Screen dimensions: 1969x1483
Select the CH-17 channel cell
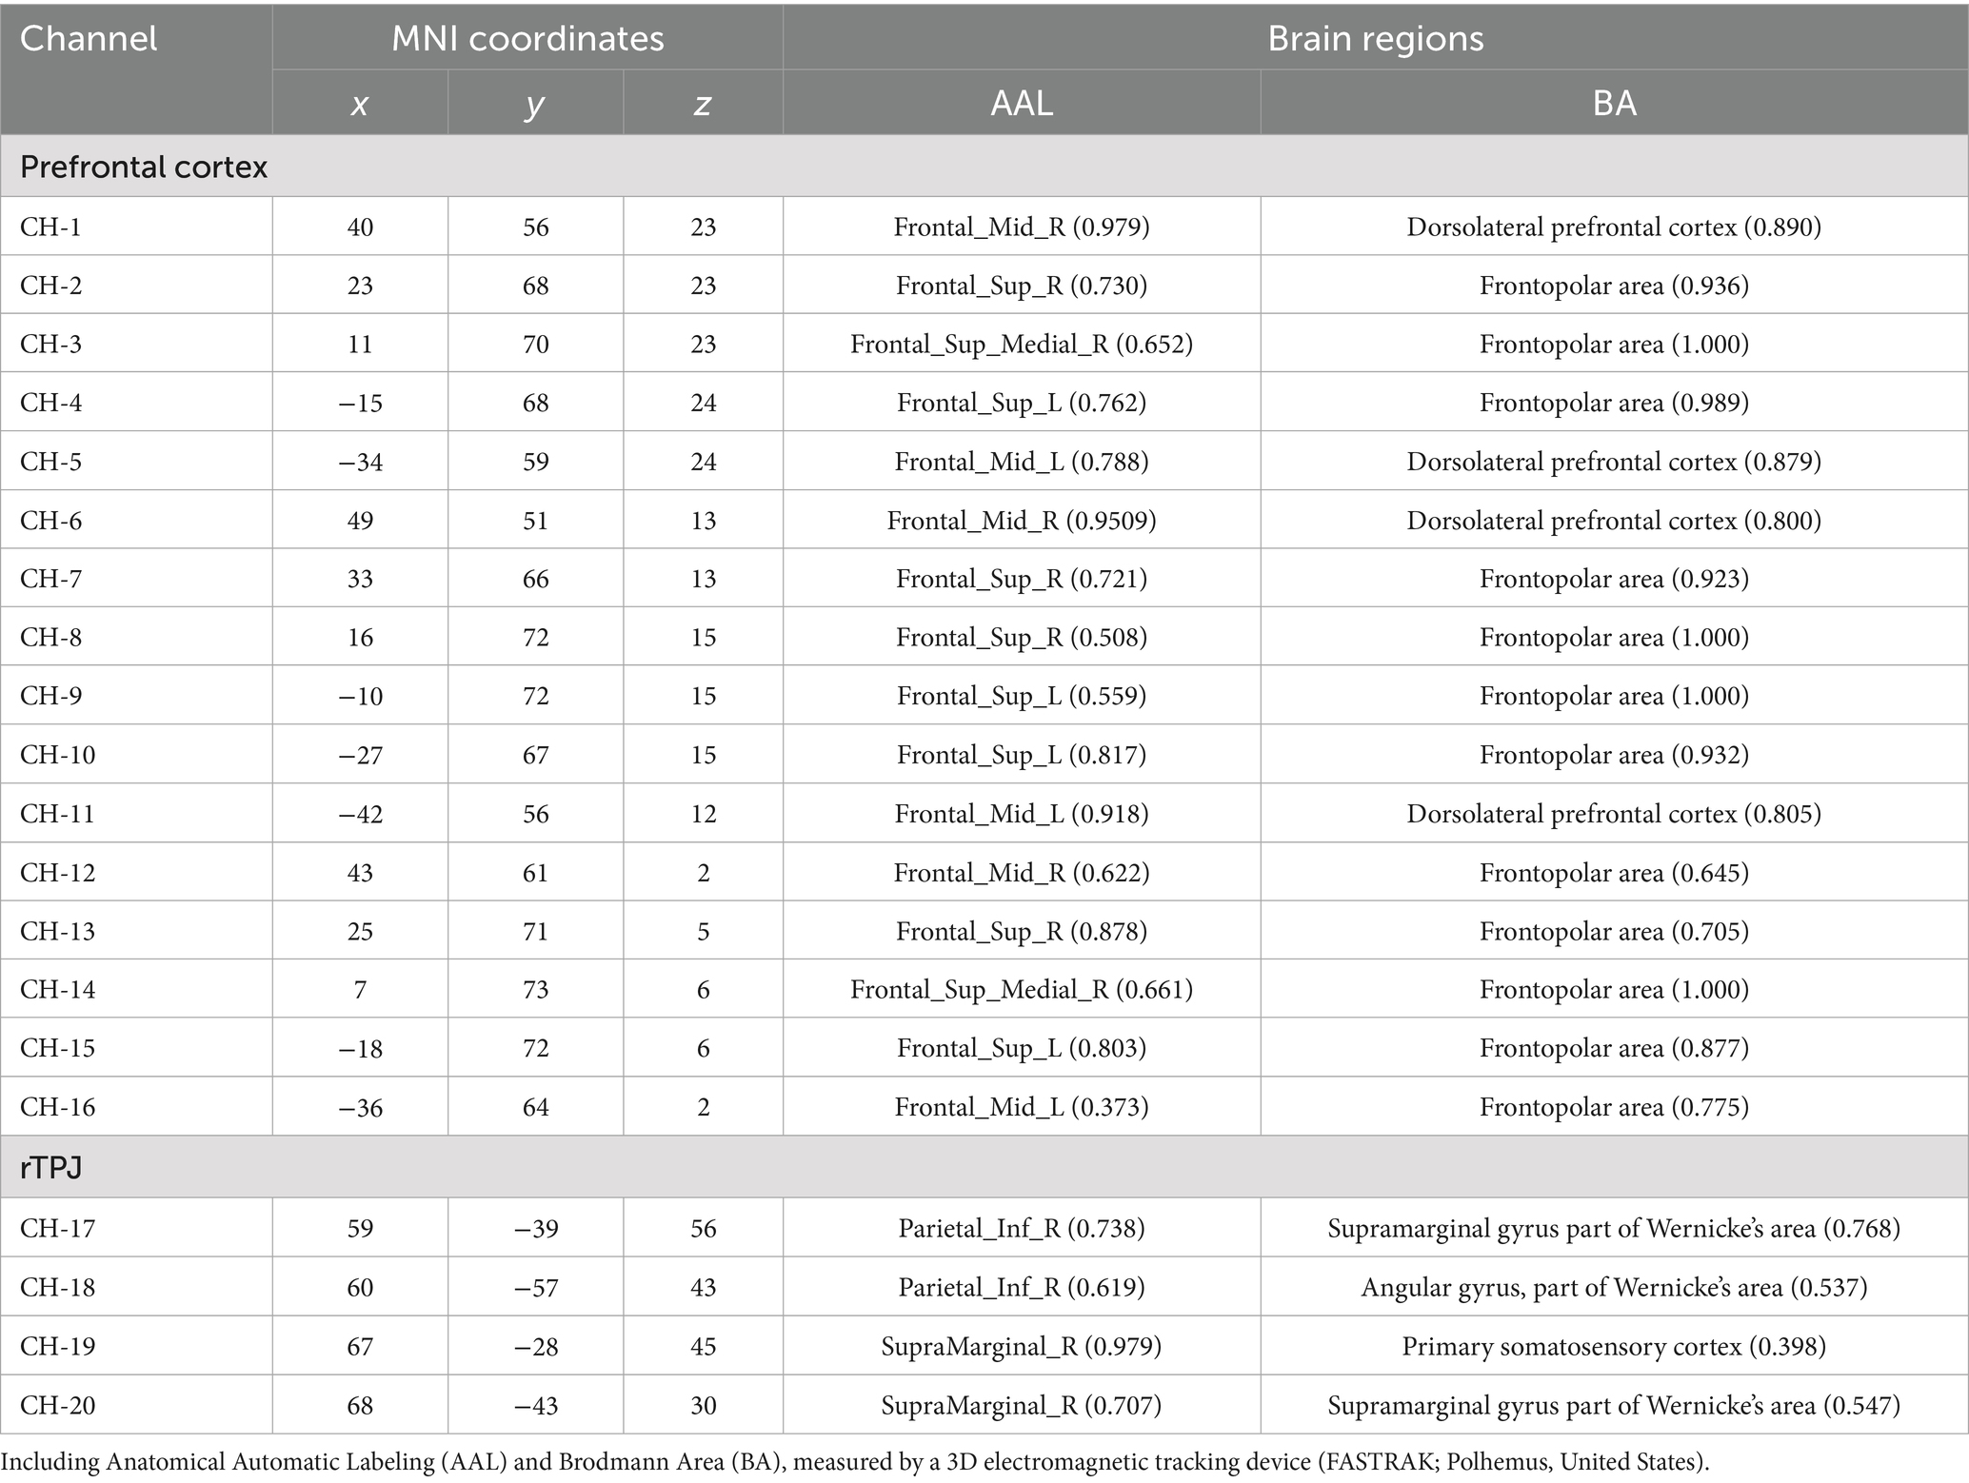click(57, 1229)
